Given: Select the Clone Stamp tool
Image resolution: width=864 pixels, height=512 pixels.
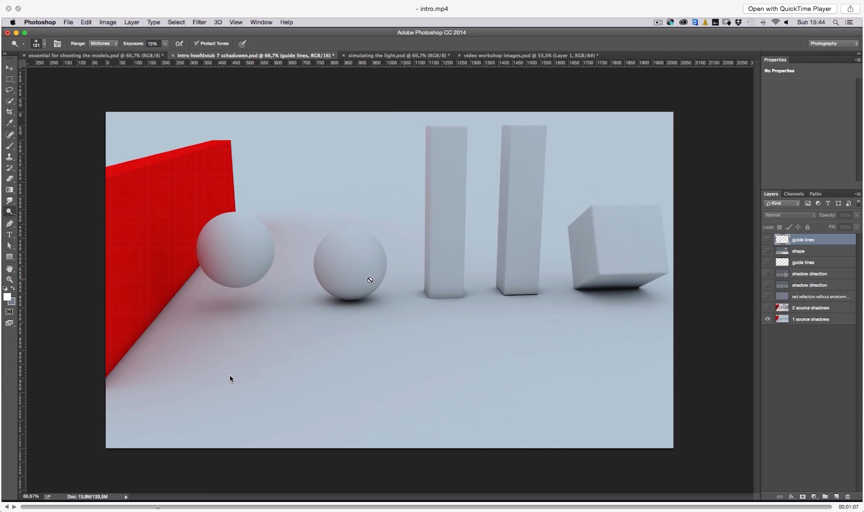Looking at the screenshot, I should point(10,157).
